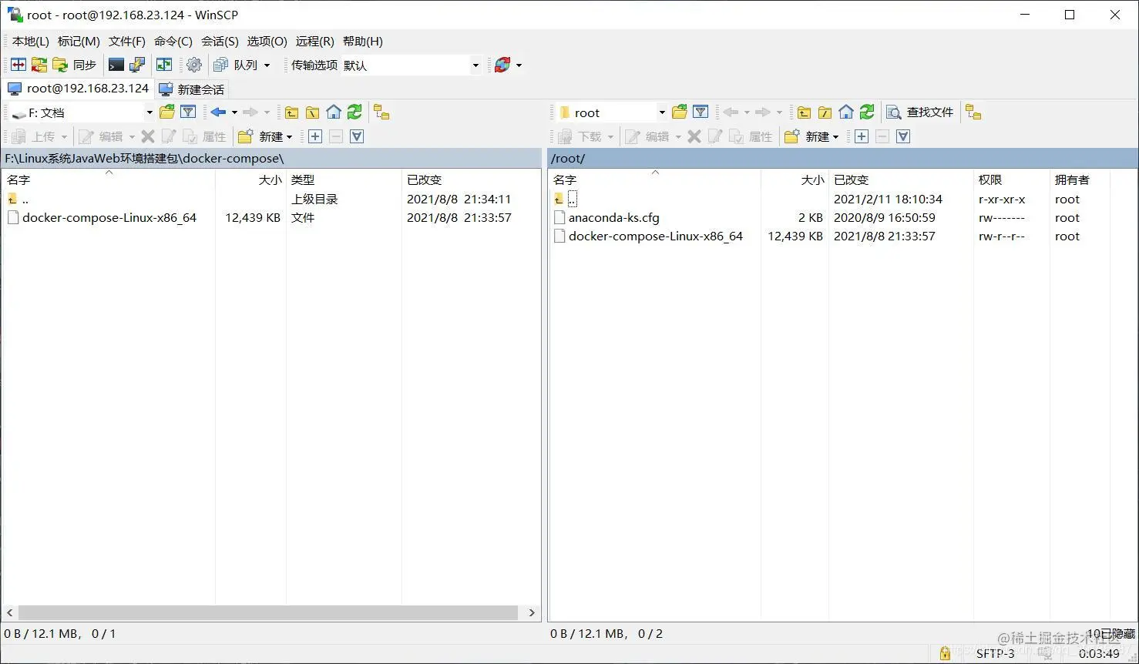Click the local path bar F:\Linux系统JavaWeb环境搭建包\docker-compose\
The width and height of the screenshot is (1139, 664).
click(x=271, y=159)
